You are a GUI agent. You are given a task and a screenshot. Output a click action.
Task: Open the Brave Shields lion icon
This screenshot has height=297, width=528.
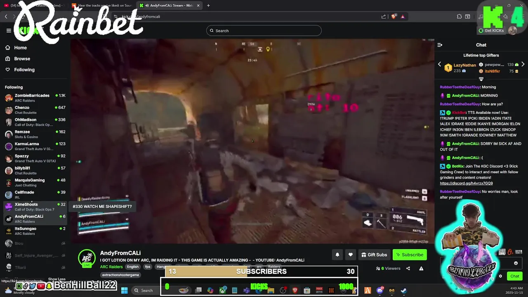coord(394,16)
